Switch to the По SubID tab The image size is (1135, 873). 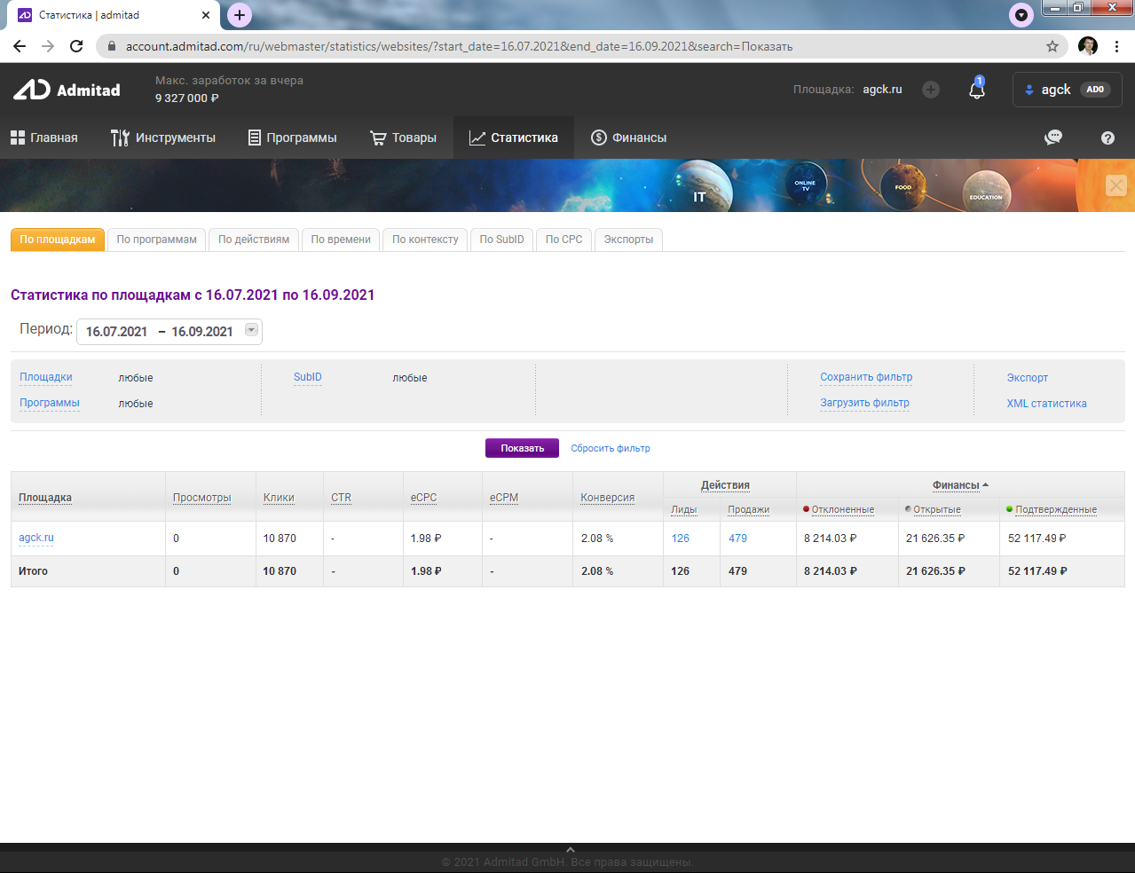(502, 240)
